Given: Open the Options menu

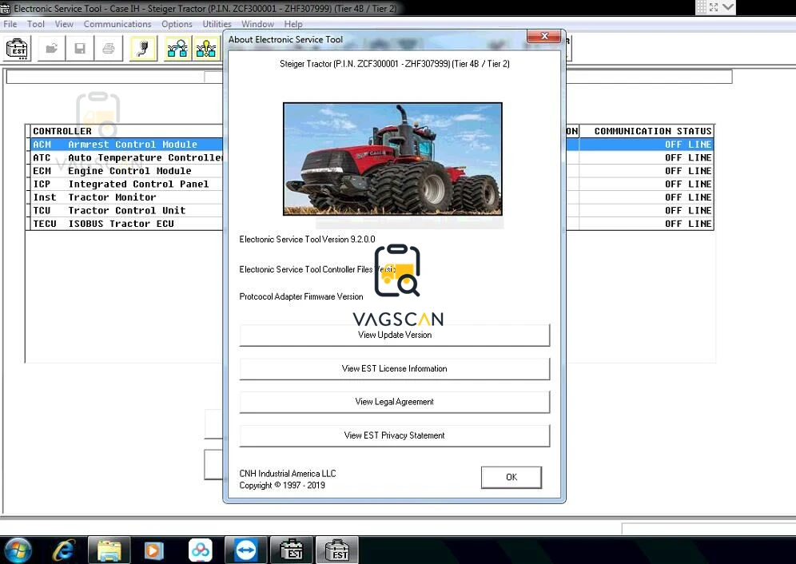Looking at the screenshot, I should [x=177, y=24].
